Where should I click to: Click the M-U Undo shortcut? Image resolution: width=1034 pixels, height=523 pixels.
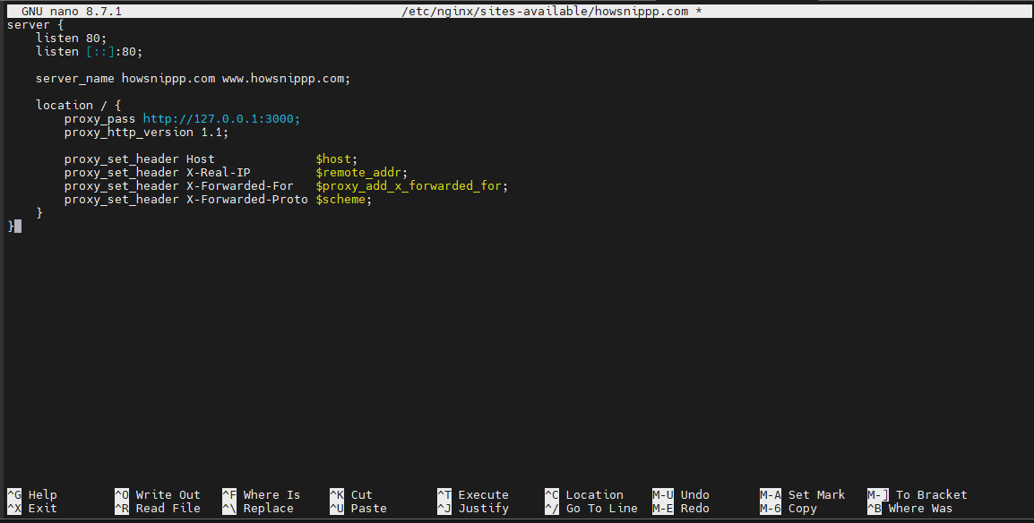pos(681,494)
